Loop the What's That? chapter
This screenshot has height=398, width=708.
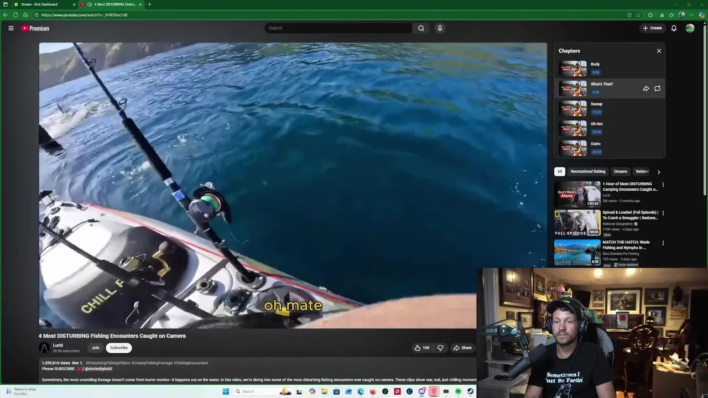(657, 88)
